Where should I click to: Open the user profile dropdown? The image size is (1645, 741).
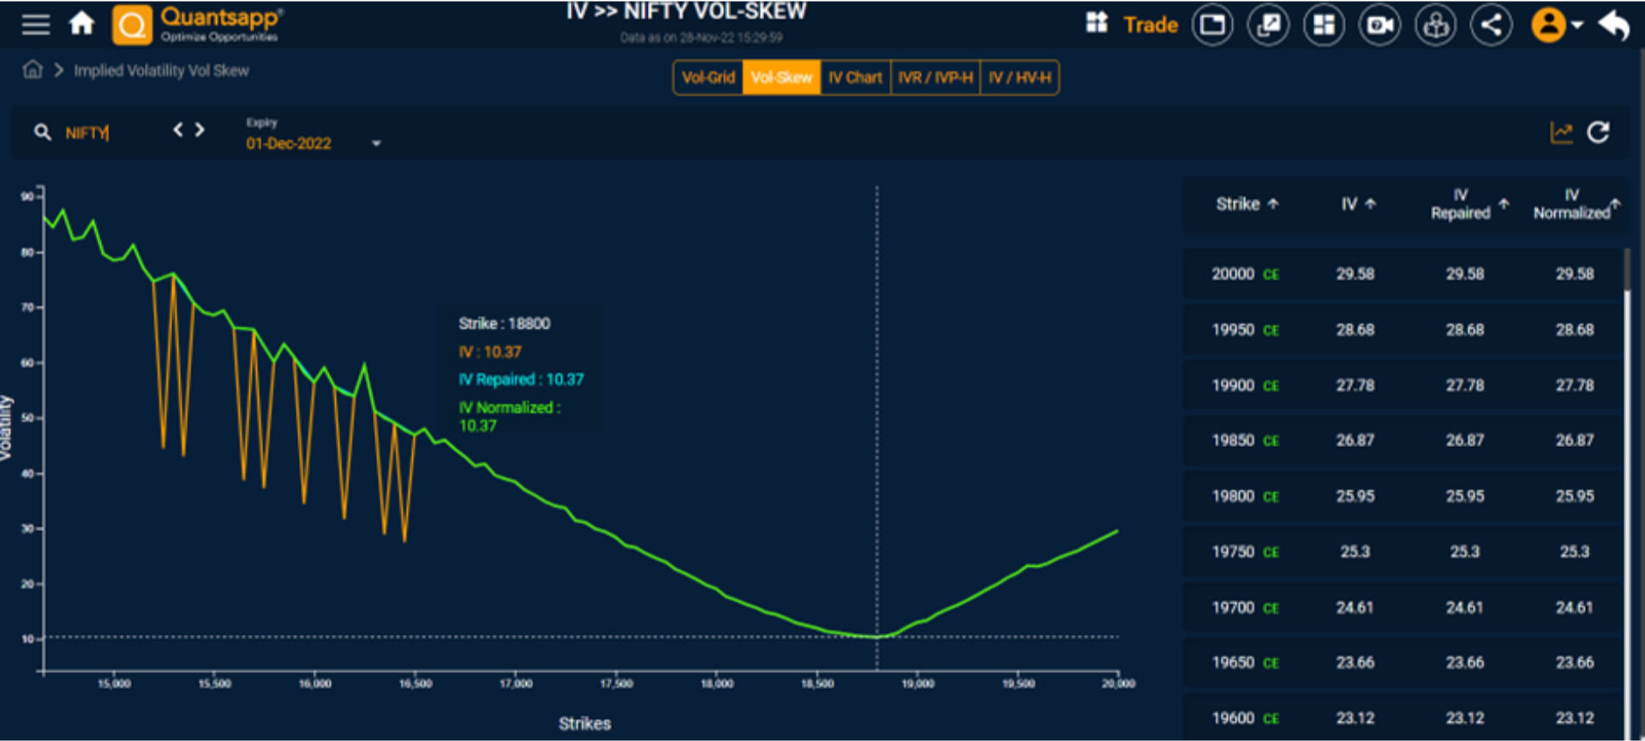[1557, 25]
